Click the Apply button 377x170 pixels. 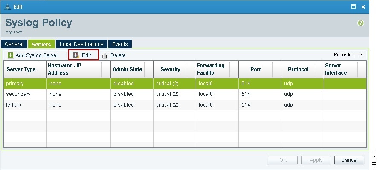(x=316, y=160)
